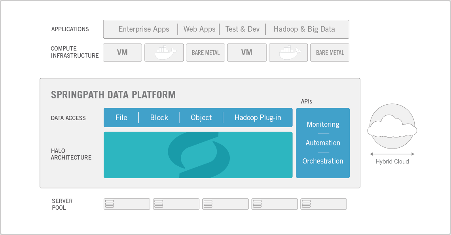Screen dimensions: 451x235
Task: Select the Hadoop Plug-in data access option
Action: (258, 118)
